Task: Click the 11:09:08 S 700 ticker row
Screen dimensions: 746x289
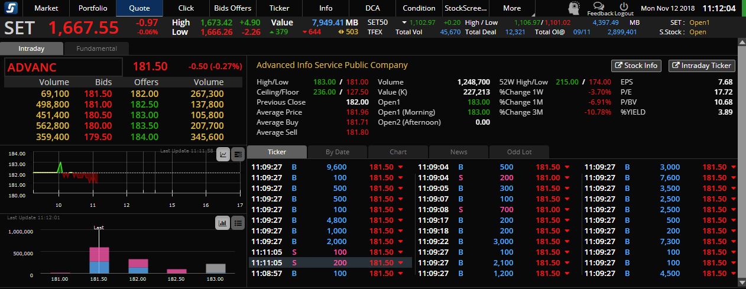Action: pyautogui.click(x=495, y=209)
